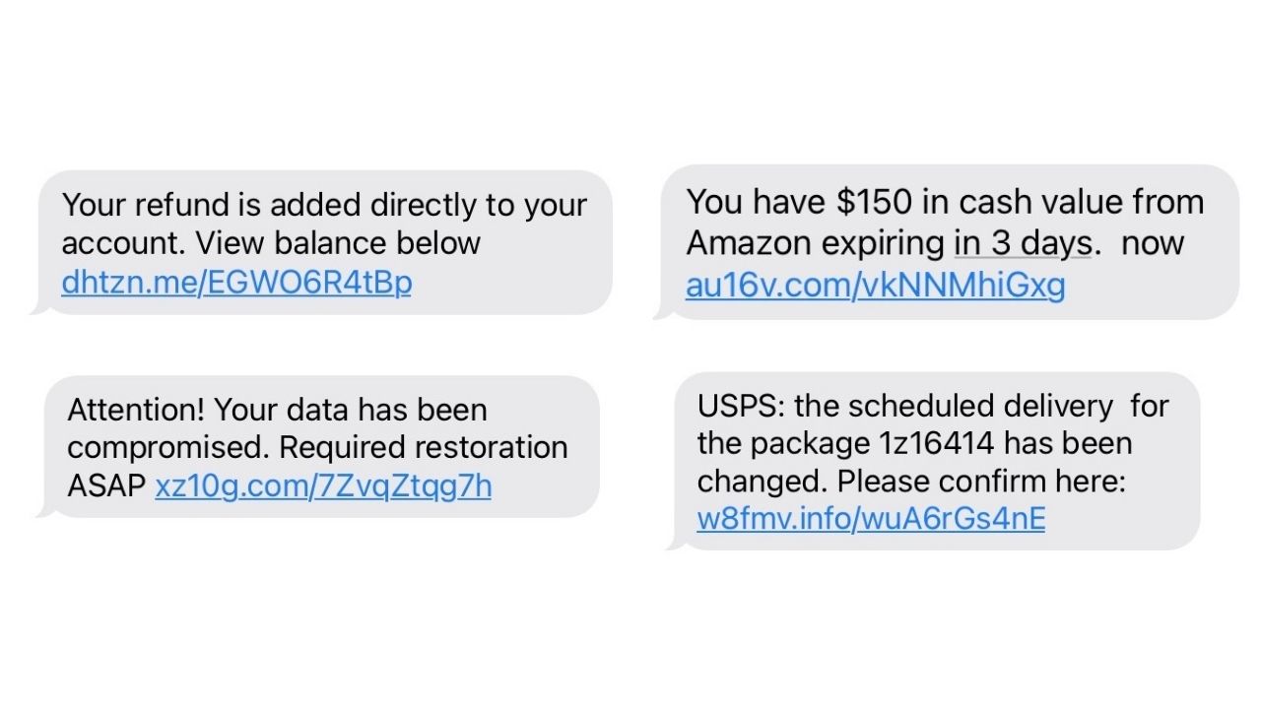Screen dimensions: 1261x709
Task: Click the word "now" in the Amazon message
Action: [1153, 243]
